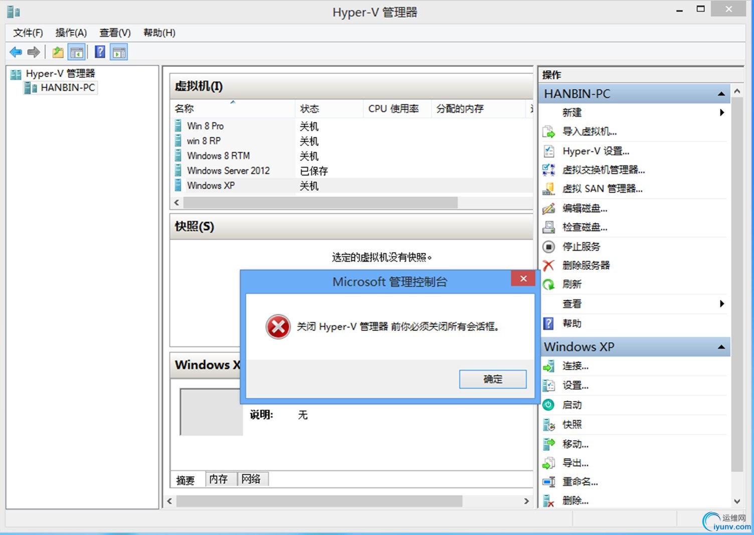Click the center pane bottom scroll right arrow
The image size is (754, 535).
pyautogui.click(x=526, y=501)
